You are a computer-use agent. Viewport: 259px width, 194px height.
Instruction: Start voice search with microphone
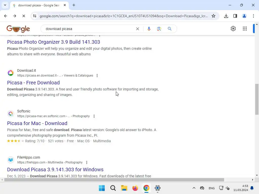(x=149, y=29)
